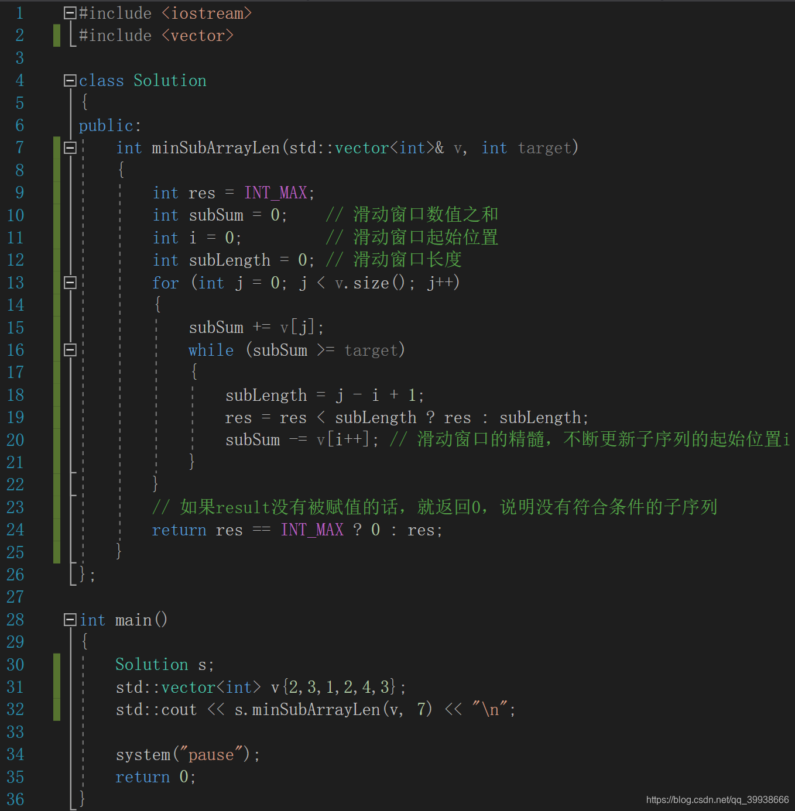Click 'return' keyword on line 24
Viewport: 795px width, 811px height.
pyautogui.click(x=179, y=530)
